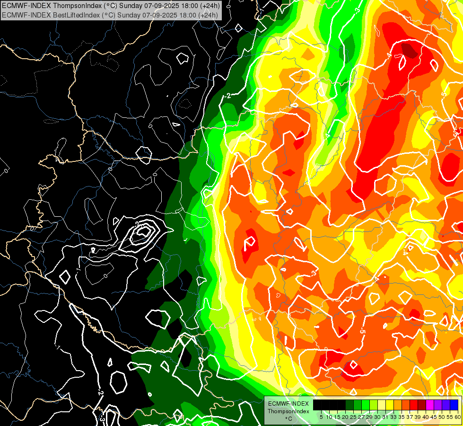Click the ThompsonIndex title line at top
Viewport: 463px width, 426px height.
click(111, 5)
